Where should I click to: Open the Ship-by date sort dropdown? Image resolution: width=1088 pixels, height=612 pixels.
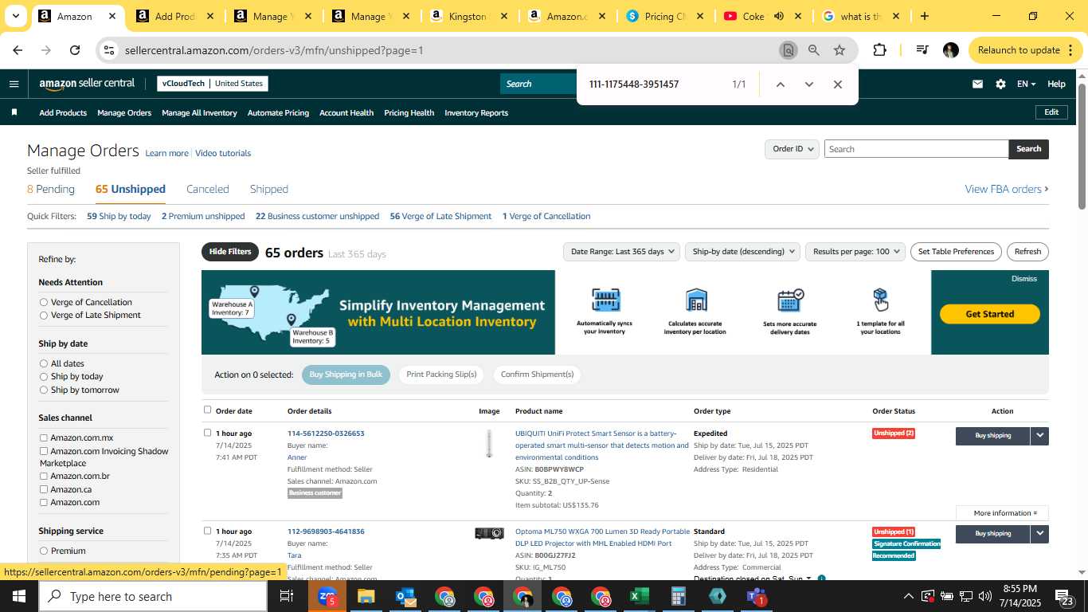click(x=742, y=252)
